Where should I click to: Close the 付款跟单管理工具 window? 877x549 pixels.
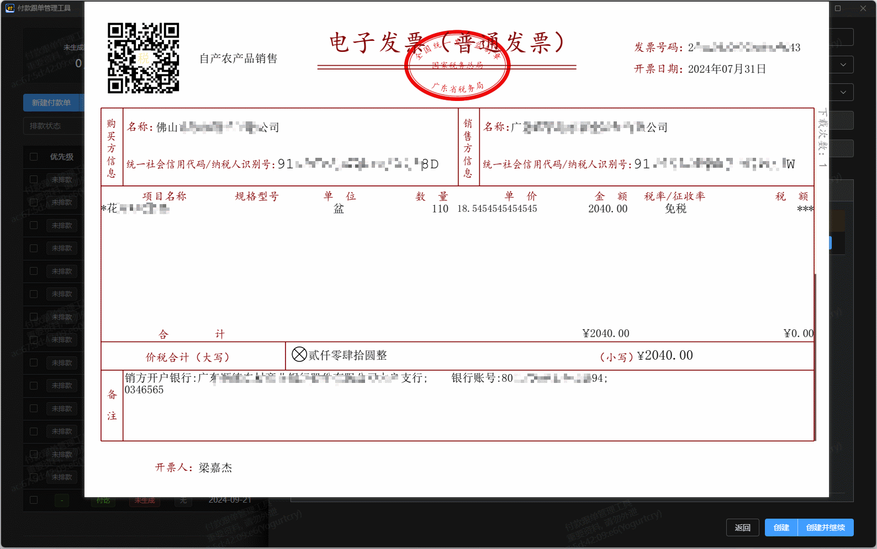[863, 8]
